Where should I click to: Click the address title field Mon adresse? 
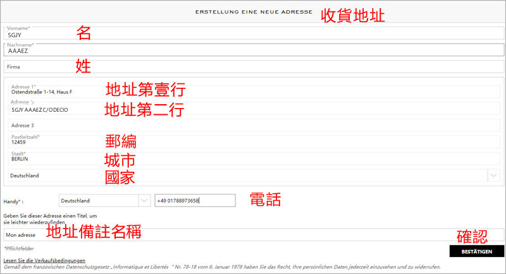(254, 235)
